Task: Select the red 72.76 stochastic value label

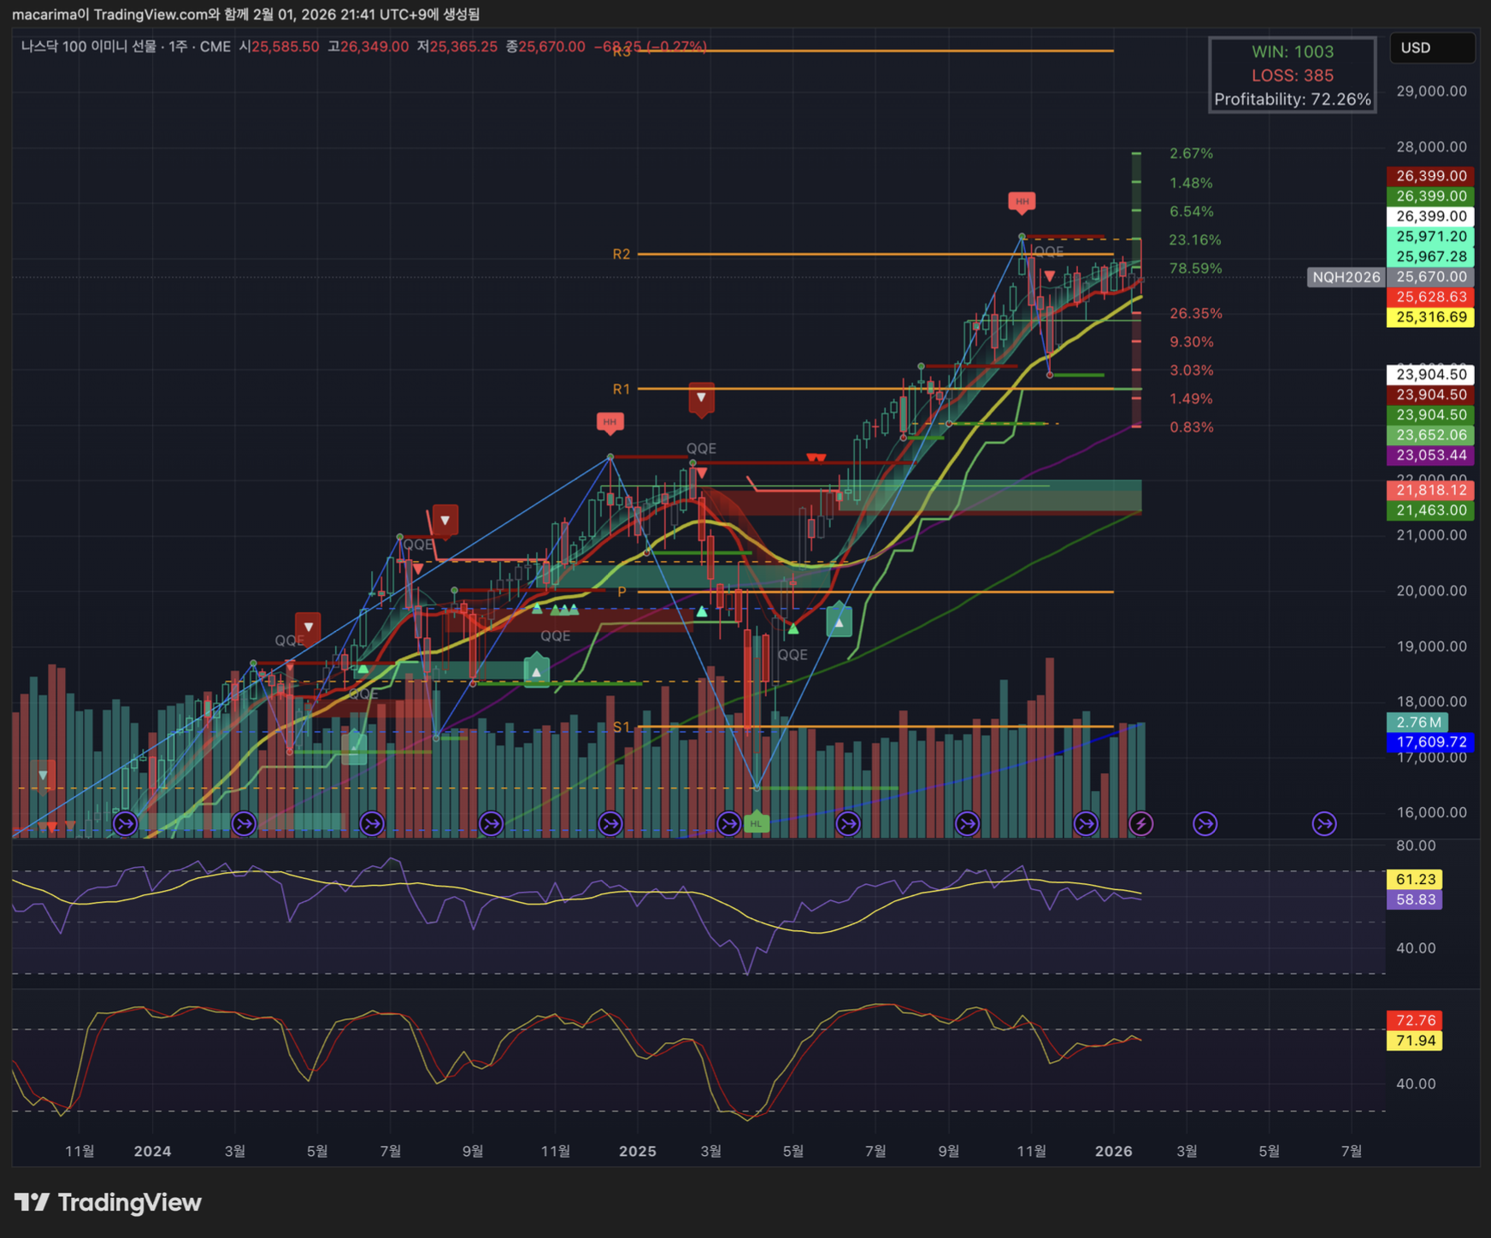Action: [1415, 1020]
